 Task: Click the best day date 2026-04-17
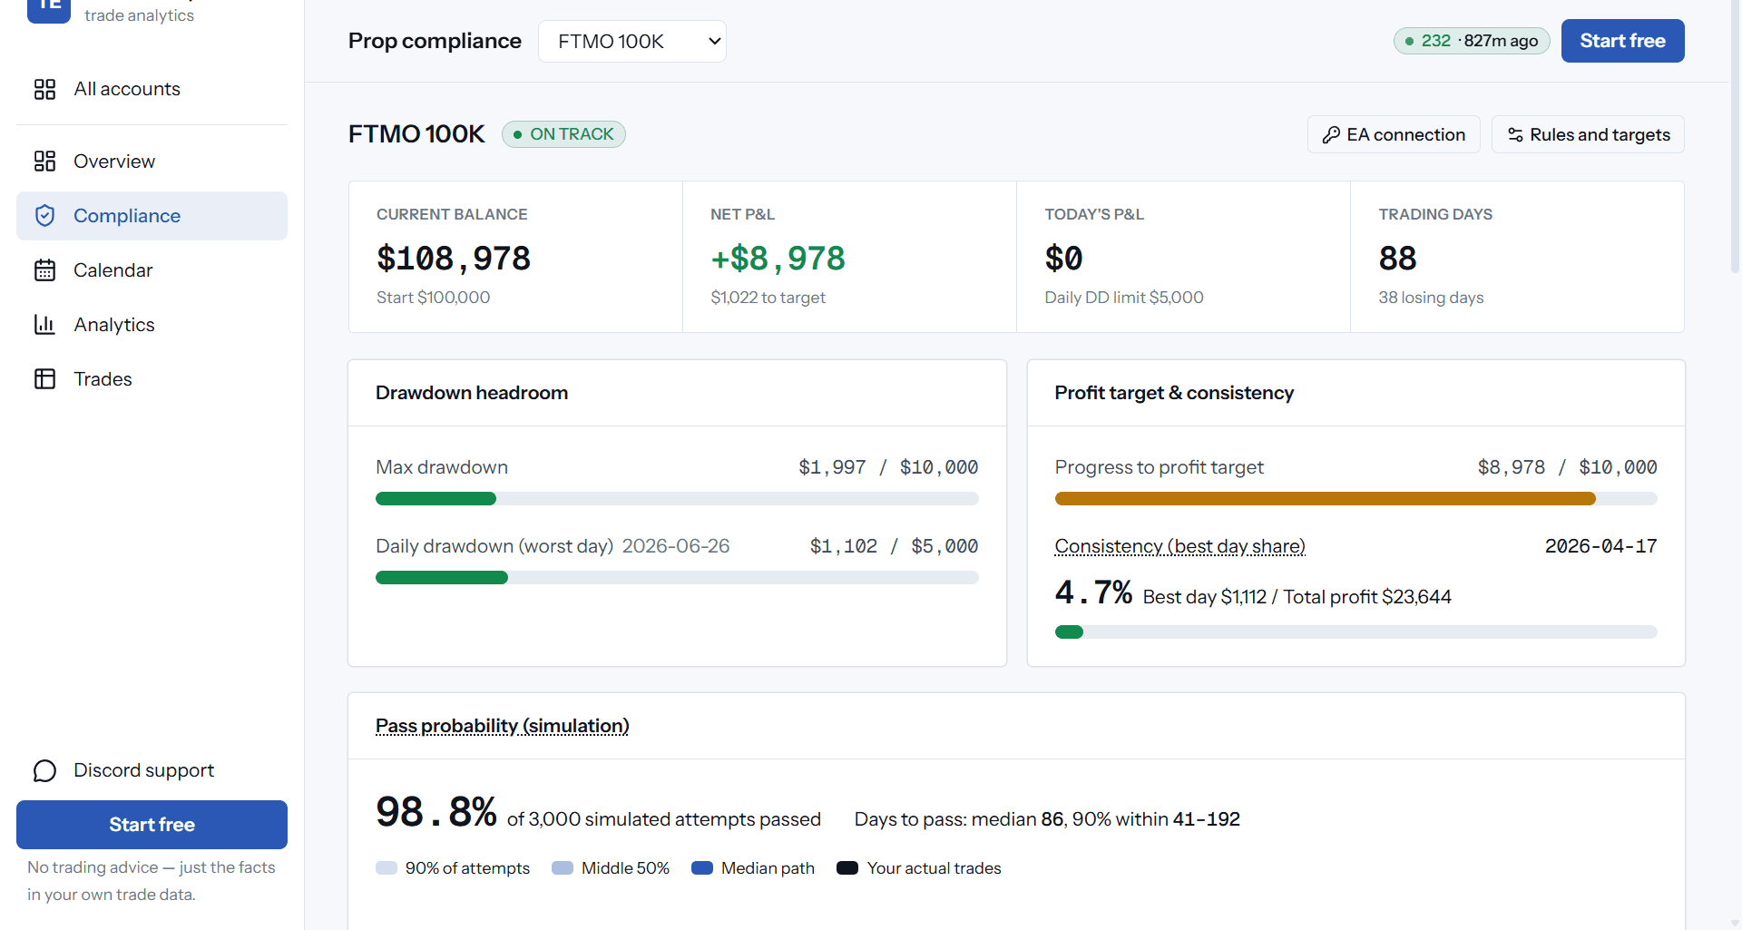pos(1601,546)
